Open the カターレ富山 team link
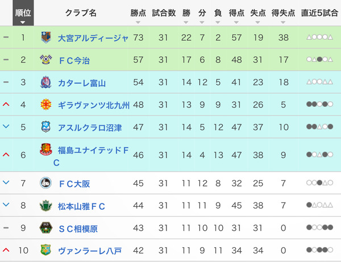Image resolution: width=341 pixels, height=262 pixels. coord(82,83)
